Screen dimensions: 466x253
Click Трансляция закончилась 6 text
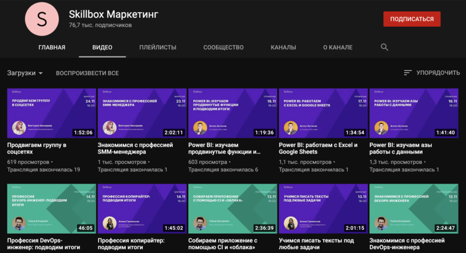pos(223,170)
